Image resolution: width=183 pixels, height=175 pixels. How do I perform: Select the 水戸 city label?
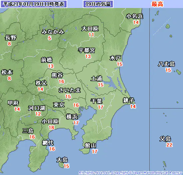click(115, 58)
